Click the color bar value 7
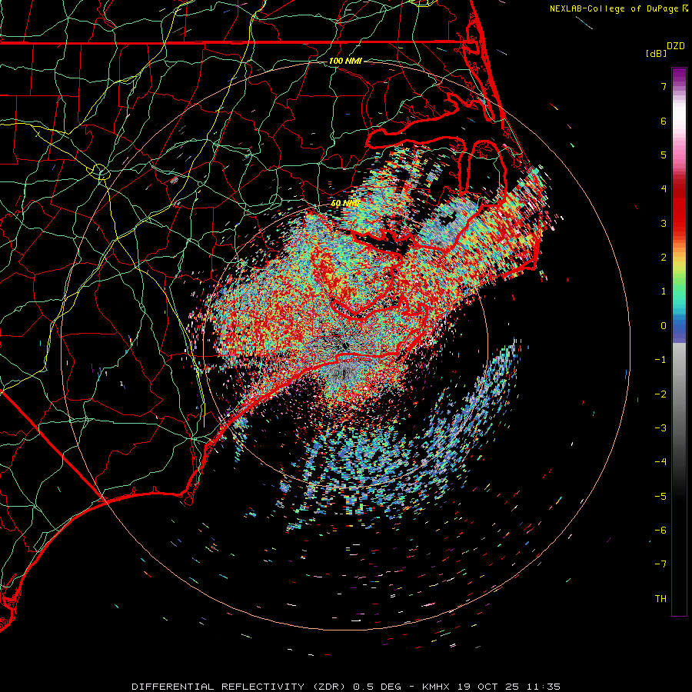The image size is (692, 692). (664, 86)
